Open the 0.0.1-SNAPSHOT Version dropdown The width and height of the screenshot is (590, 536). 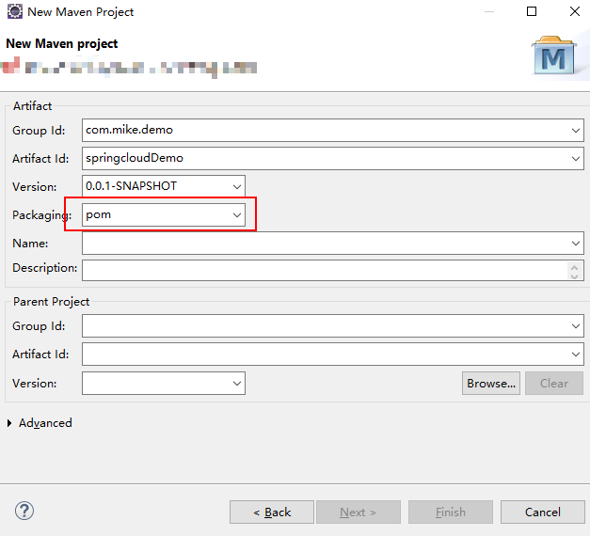click(237, 186)
